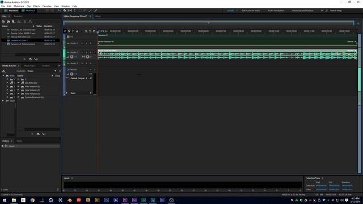Mute the Master track
Viewport: 363px width, 204px height.
click(x=91, y=69)
